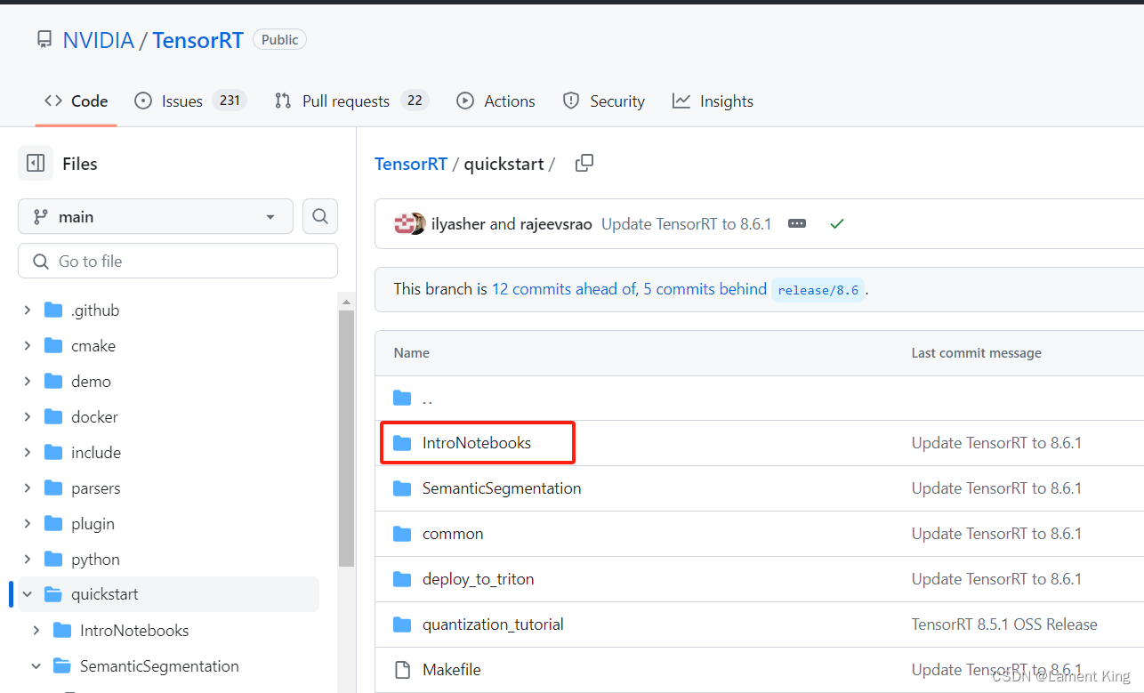Open the quantization_tutorial folder
The height and width of the screenshot is (693, 1144).
click(x=493, y=625)
